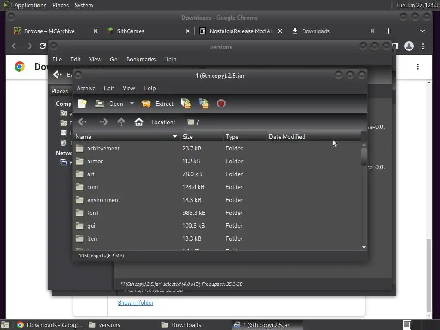Select the font folder

[x=217, y=213]
